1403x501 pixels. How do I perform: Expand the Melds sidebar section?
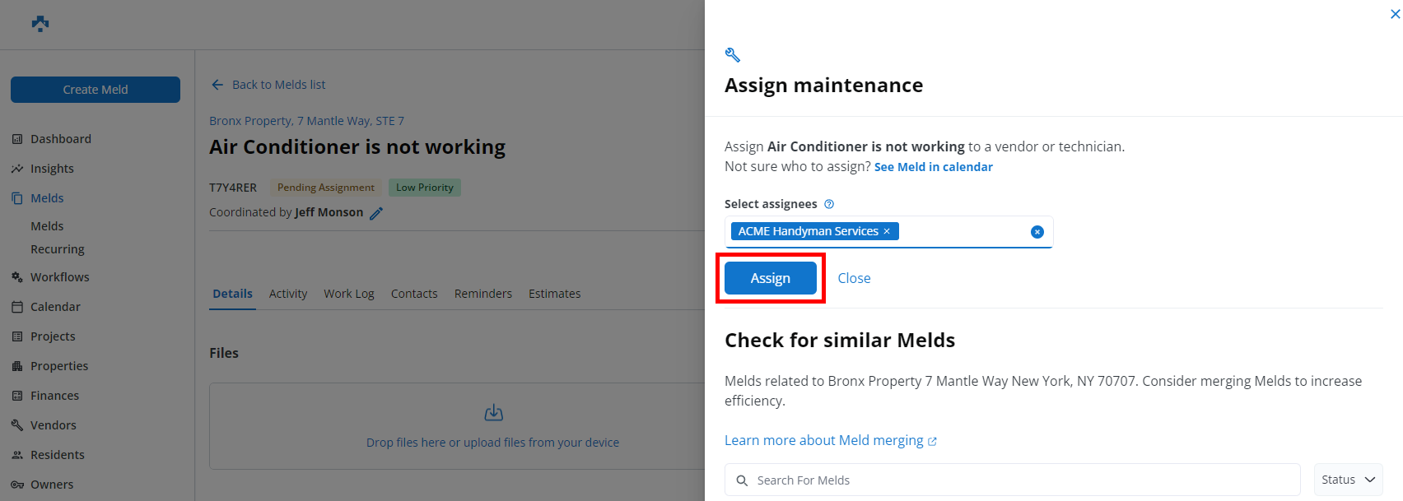click(47, 197)
